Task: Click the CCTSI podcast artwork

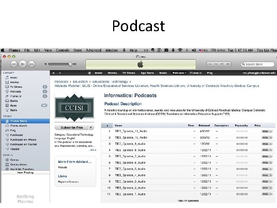Action: point(74,107)
